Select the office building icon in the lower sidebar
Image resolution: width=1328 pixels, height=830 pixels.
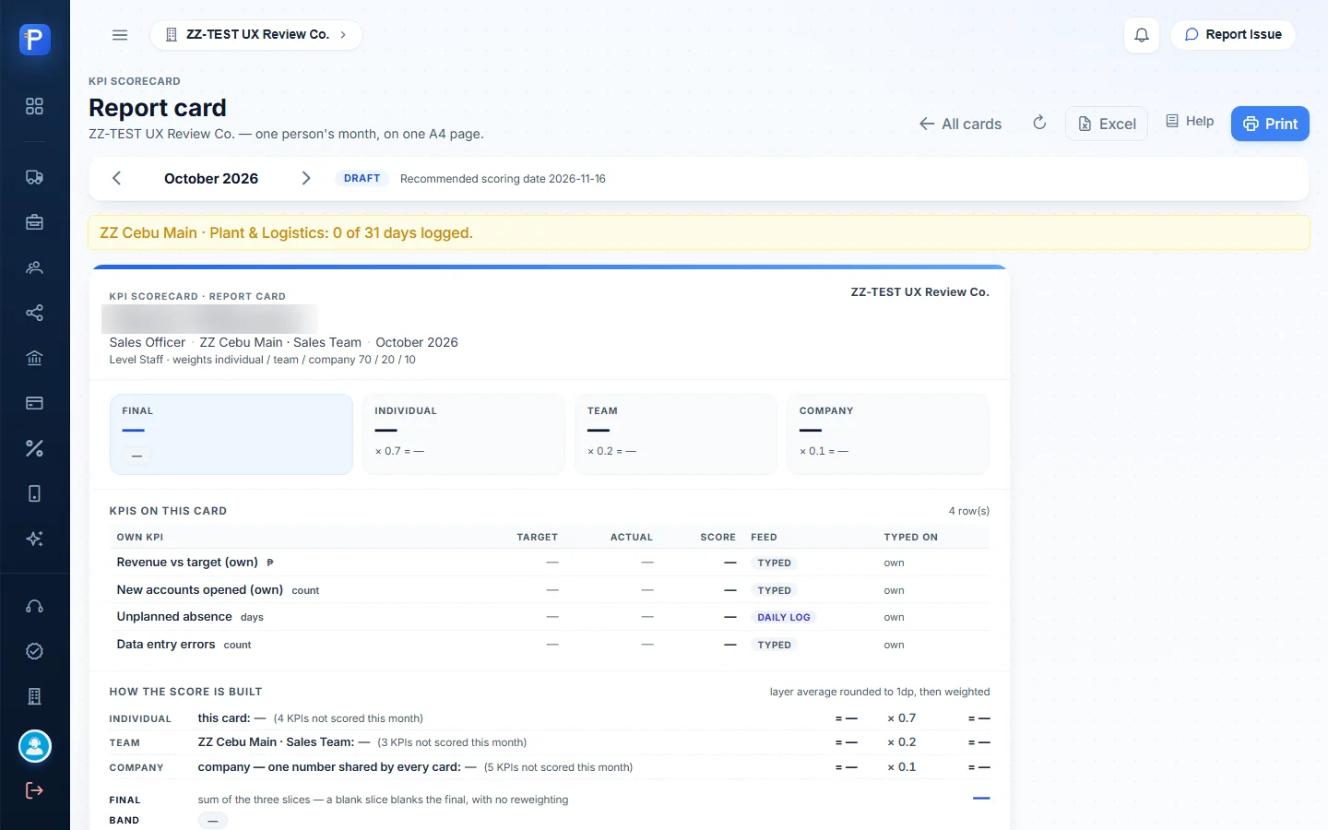tap(35, 696)
